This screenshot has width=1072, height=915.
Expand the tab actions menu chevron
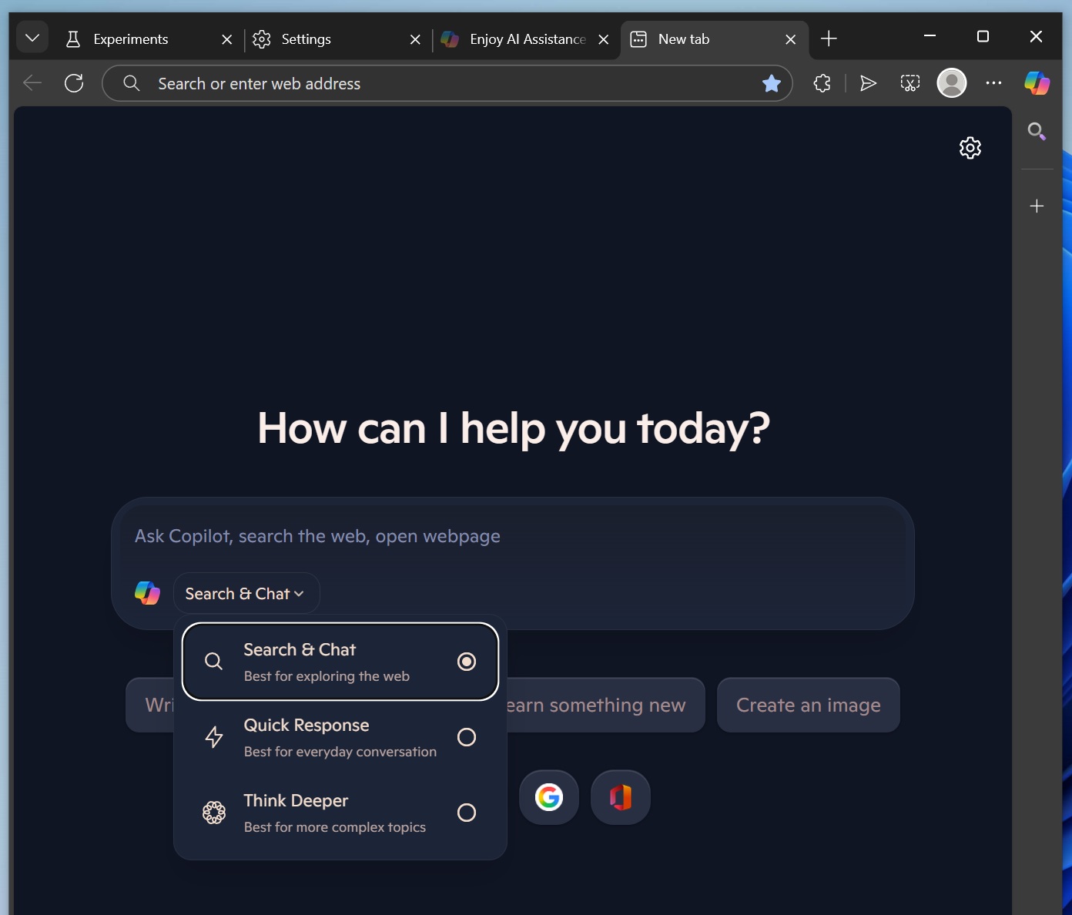tap(32, 38)
